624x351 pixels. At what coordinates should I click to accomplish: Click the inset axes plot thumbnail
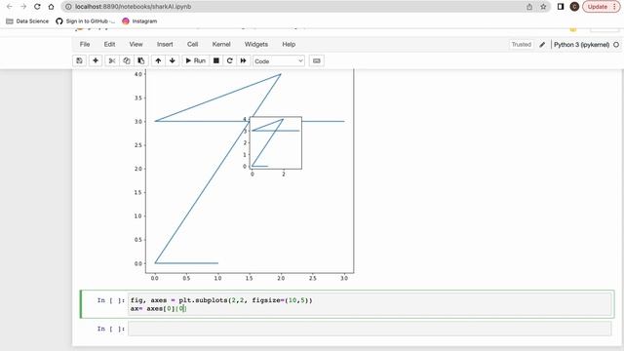pyautogui.click(x=275, y=143)
